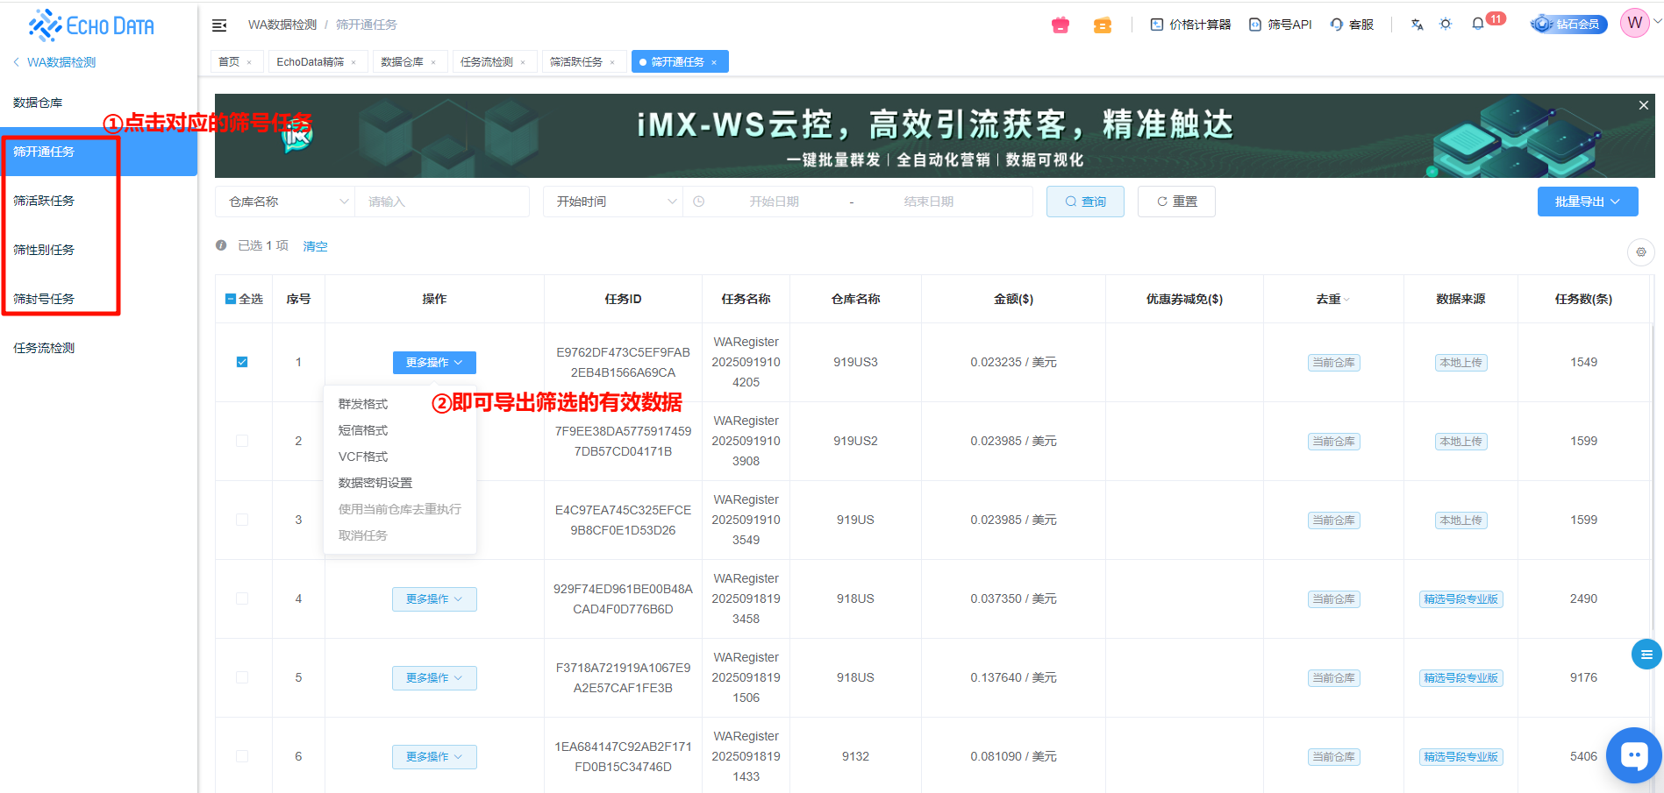
Task: Switch language with translate icon
Action: click(1417, 25)
